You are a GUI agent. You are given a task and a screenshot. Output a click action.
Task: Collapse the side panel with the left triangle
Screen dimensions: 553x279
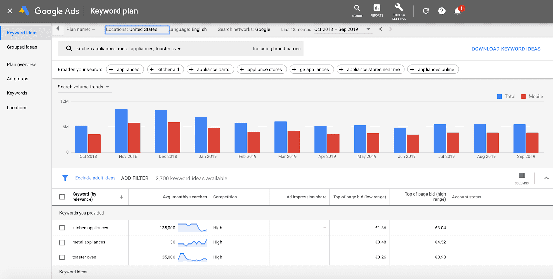(x=58, y=29)
